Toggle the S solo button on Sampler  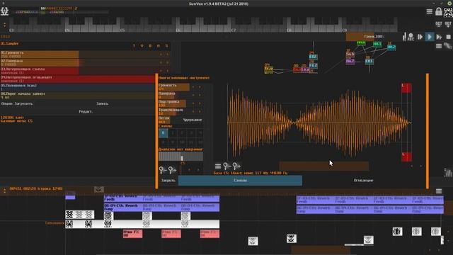167,45
